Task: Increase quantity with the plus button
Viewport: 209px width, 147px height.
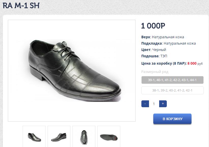Action: 163,104
